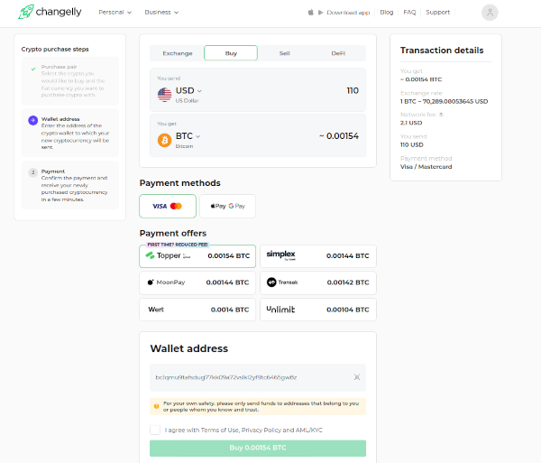Open the Google Play download icon
The image size is (541, 463).
pyautogui.click(x=320, y=13)
